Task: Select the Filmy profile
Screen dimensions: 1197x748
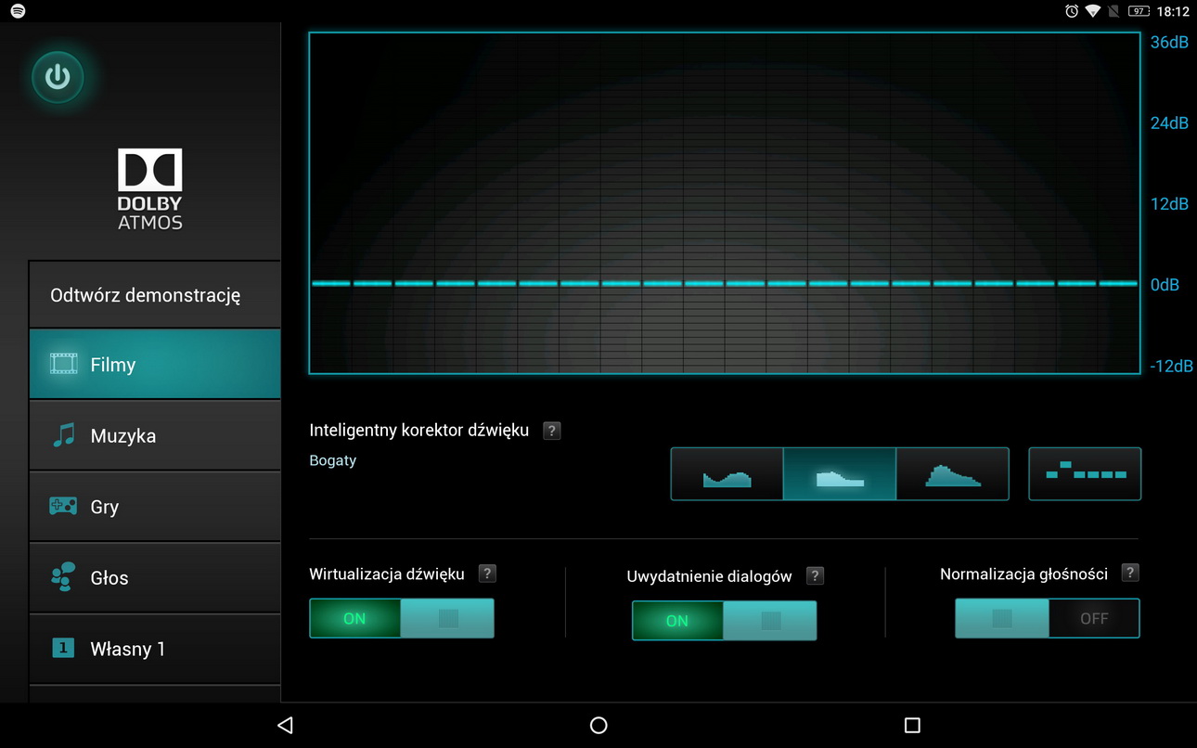Action: tap(155, 365)
